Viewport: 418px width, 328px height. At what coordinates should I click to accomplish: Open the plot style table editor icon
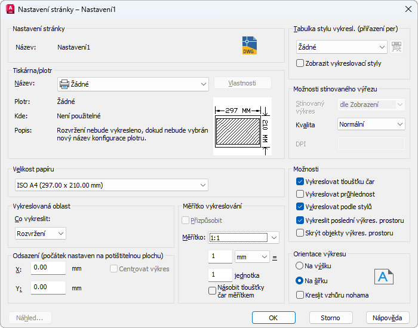397,47
